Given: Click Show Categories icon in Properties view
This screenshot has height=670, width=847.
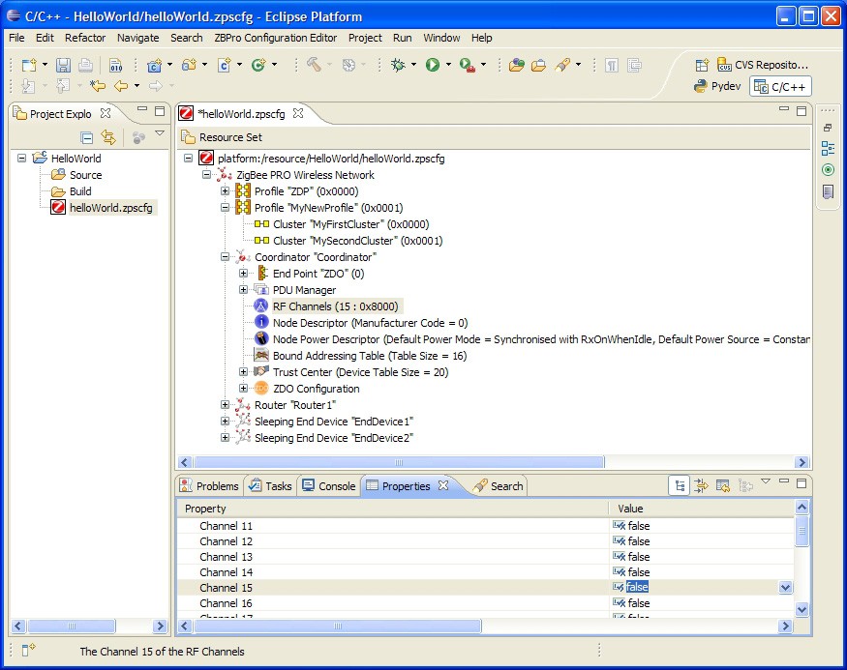Looking at the screenshot, I should coord(681,485).
